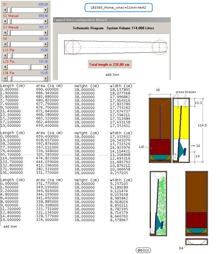Click the Tapped Horn Loudspeaker Wizard title bar

(112, 20)
